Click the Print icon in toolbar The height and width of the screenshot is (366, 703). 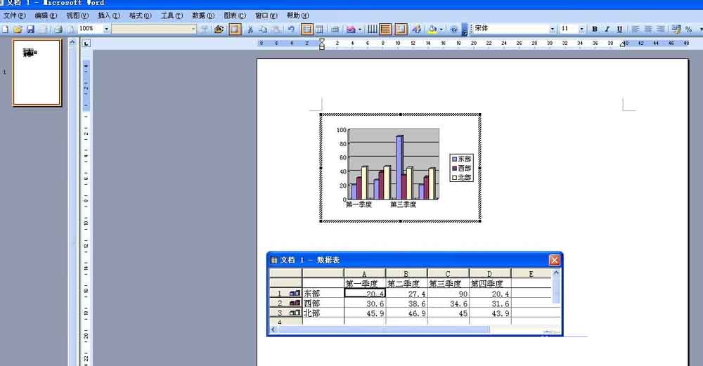[58, 29]
